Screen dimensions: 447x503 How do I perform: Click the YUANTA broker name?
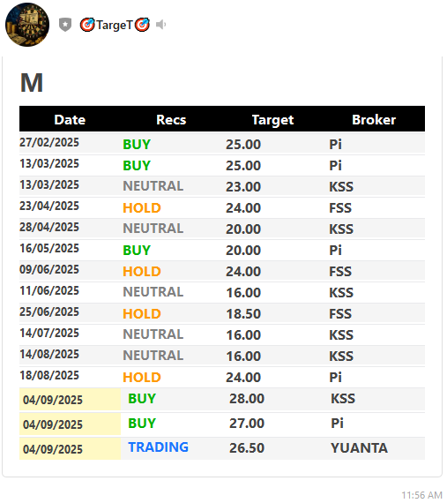pos(359,448)
